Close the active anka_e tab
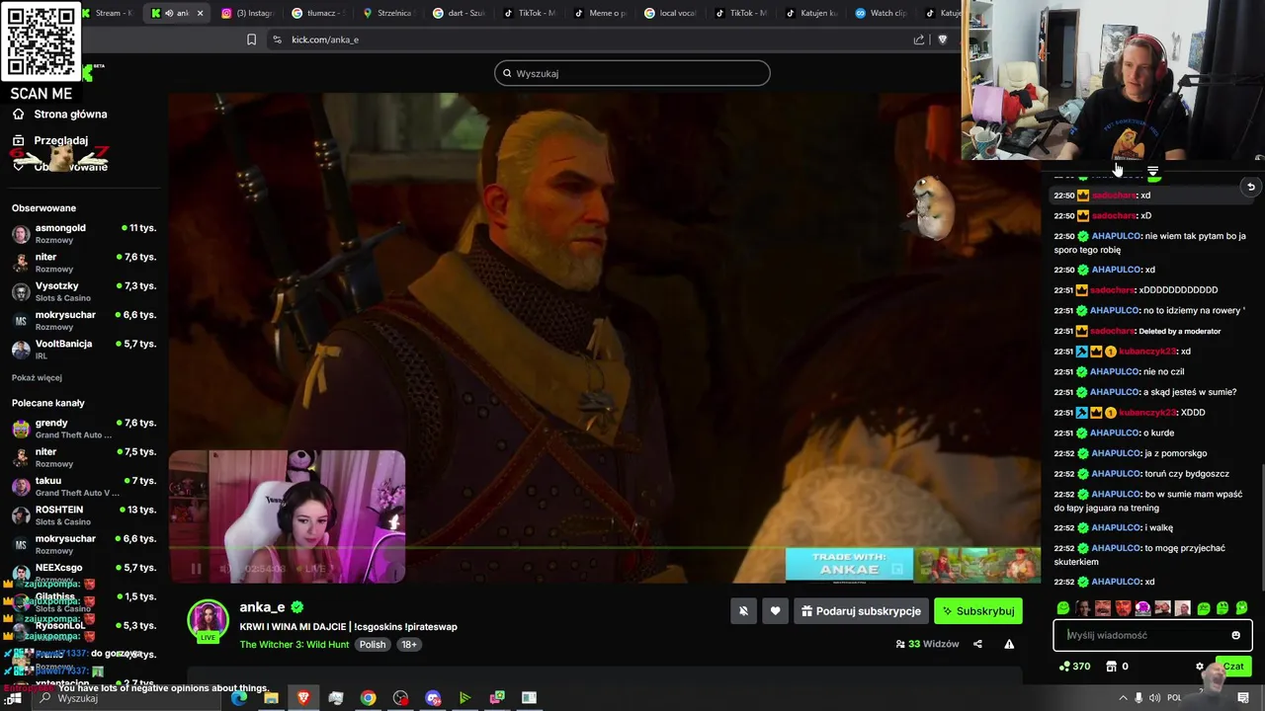This screenshot has height=711, width=1265. click(201, 13)
